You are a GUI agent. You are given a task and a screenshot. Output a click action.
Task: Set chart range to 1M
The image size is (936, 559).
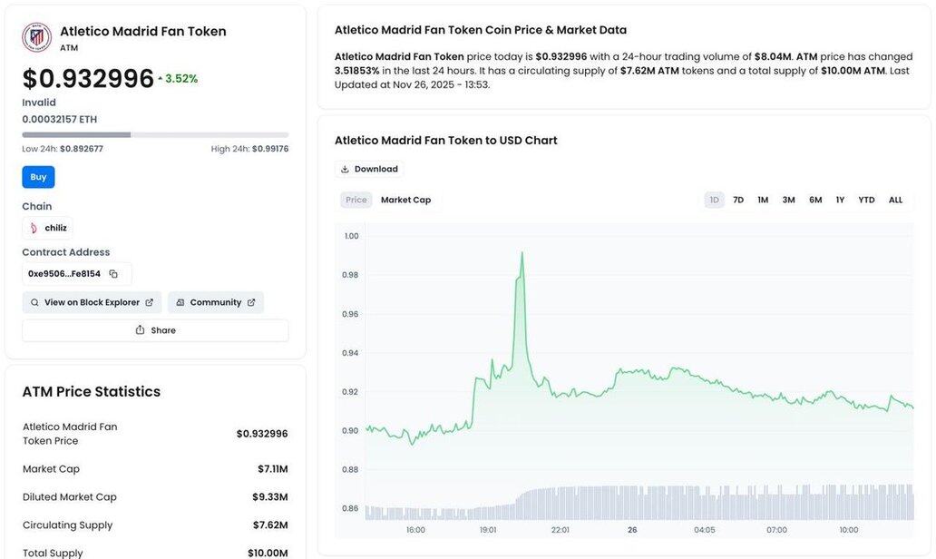763,200
